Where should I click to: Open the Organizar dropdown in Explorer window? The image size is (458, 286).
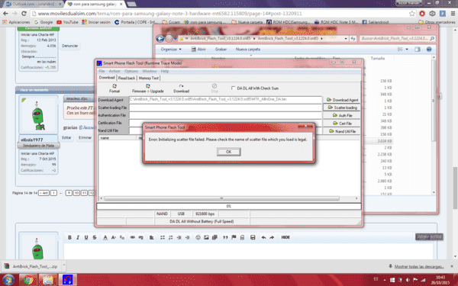[171, 50]
